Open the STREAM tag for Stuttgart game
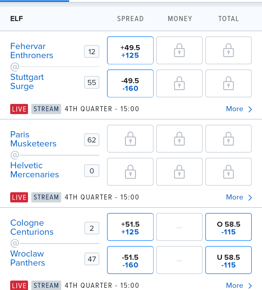The height and width of the screenshot is (290, 262). [x=46, y=109]
